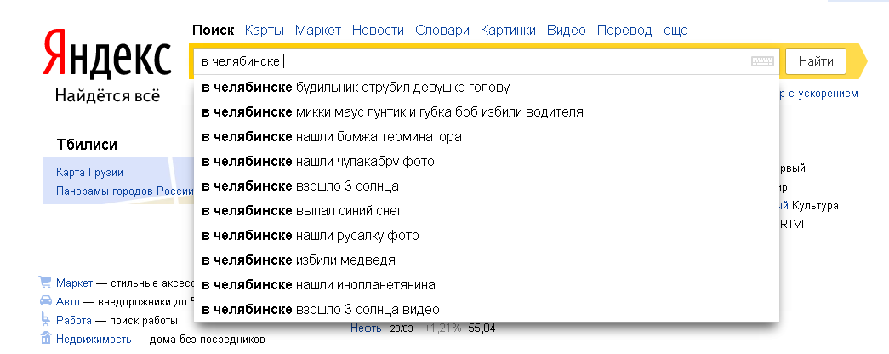Click the Найти search button

(816, 61)
